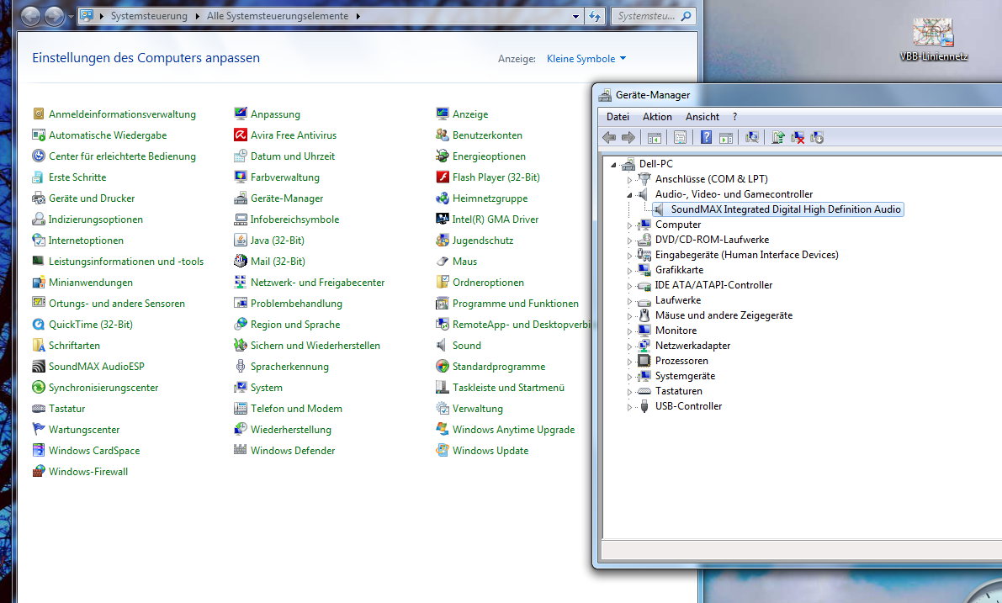Click the Forward button in Systemsteuerung window
Viewport: 1002px width, 603px height.
point(54,16)
